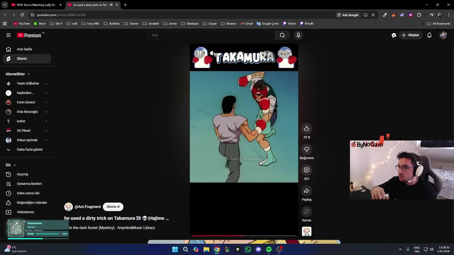Click the Ask Google button
This screenshot has height=255, width=454.
[348, 15]
